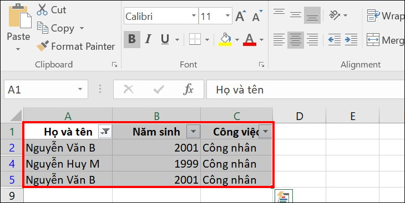The image size is (405, 203).
Task: Open the Clipboard dialog launcher
Action: click(114, 65)
